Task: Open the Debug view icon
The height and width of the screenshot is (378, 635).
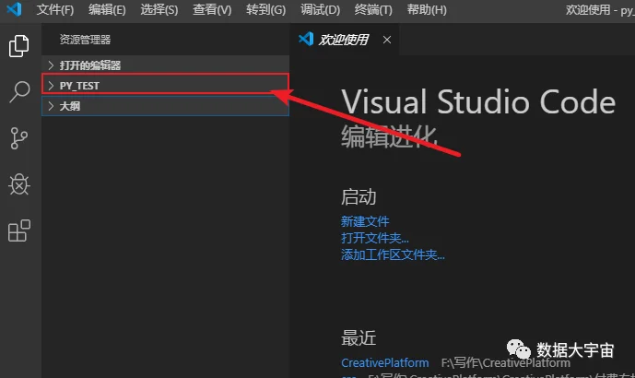Action: coord(19,184)
